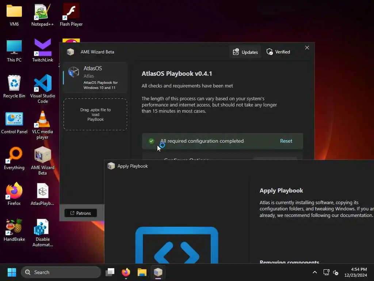Click 'All required configuration completed' text
The width and height of the screenshot is (374, 281).
(202, 141)
